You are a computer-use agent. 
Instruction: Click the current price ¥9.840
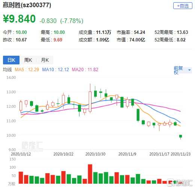tap(19, 19)
